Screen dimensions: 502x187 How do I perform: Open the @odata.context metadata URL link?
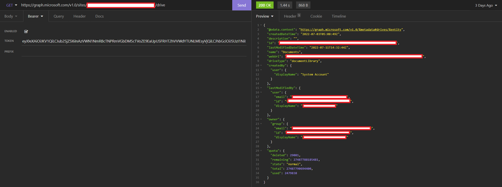351,30
